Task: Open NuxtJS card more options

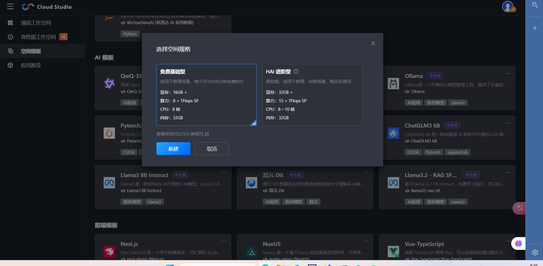Action: point(366,241)
